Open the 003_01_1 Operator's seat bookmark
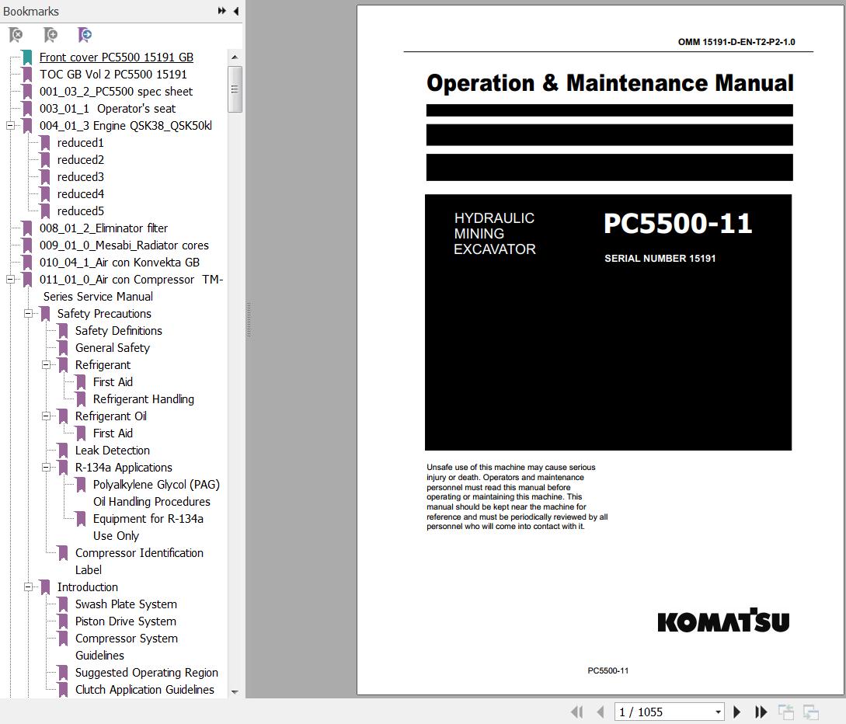 tap(107, 109)
